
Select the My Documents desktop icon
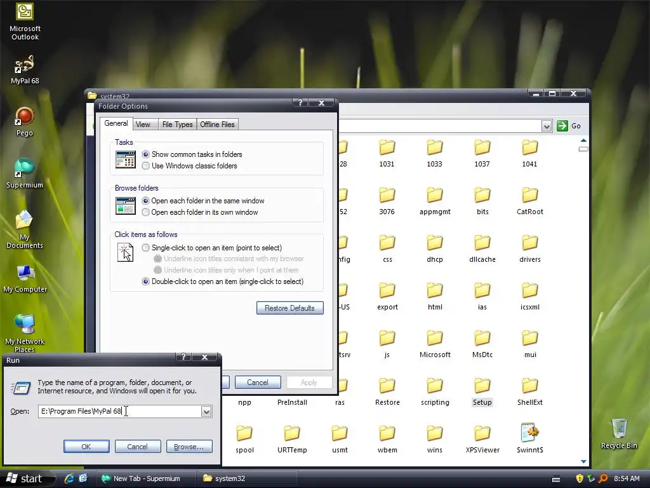point(25,229)
